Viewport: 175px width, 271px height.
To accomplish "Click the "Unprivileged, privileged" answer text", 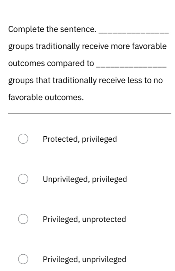I will pyautogui.click(x=85, y=179).
